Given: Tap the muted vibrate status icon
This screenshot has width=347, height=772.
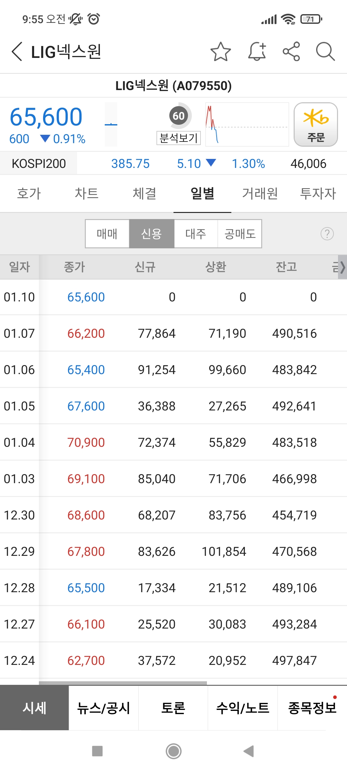Looking at the screenshot, I should [76, 19].
